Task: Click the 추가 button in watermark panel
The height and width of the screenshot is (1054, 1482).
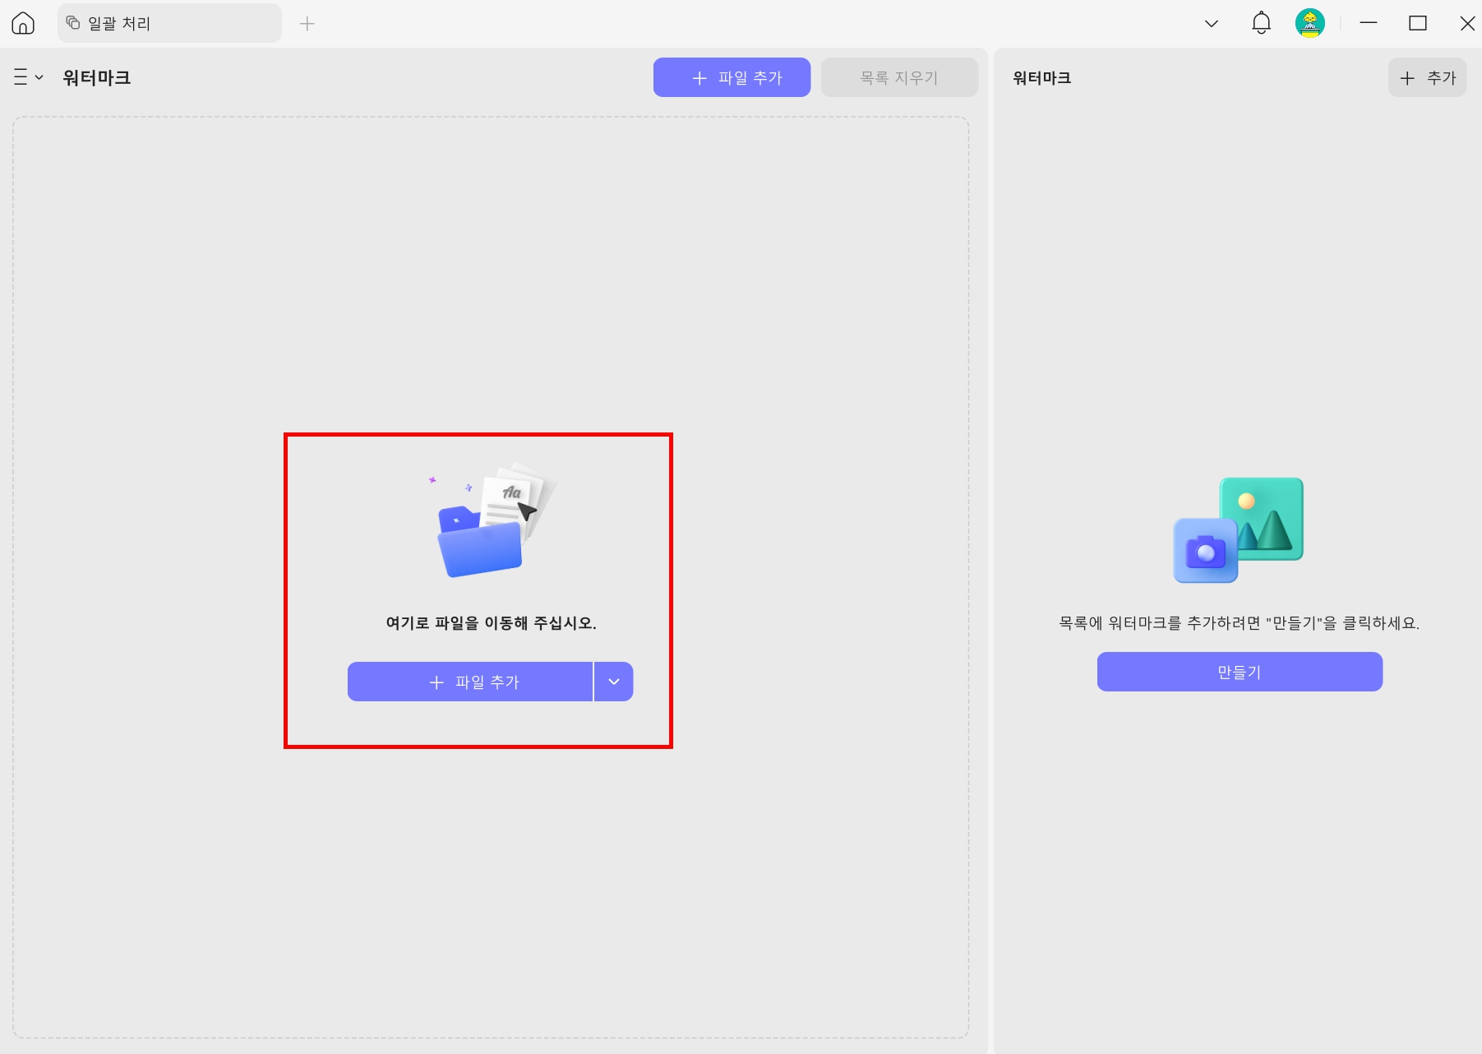Action: pyautogui.click(x=1427, y=77)
